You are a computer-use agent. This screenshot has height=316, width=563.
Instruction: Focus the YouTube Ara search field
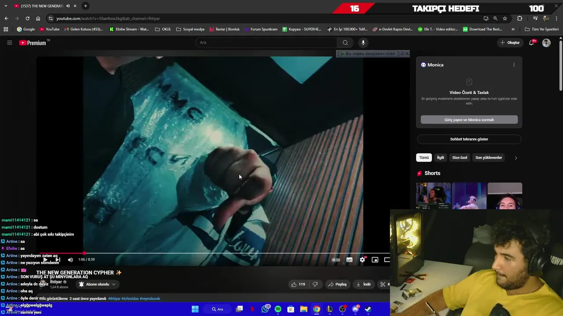pos(267,43)
